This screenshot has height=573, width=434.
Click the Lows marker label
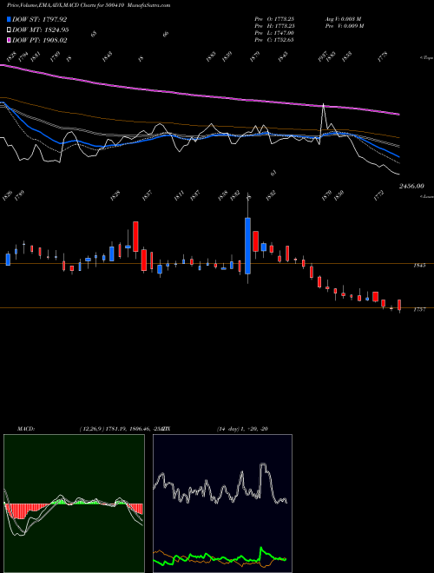427,196
